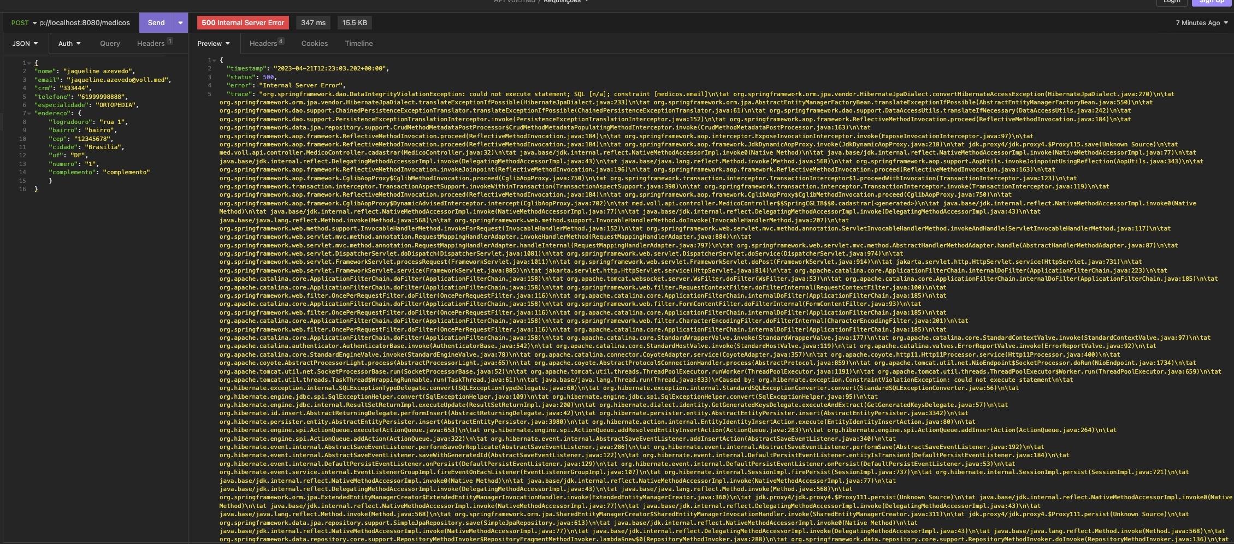This screenshot has height=544, width=1234.
Task: Open the Auth tab dropdown
Action: pos(69,44)
